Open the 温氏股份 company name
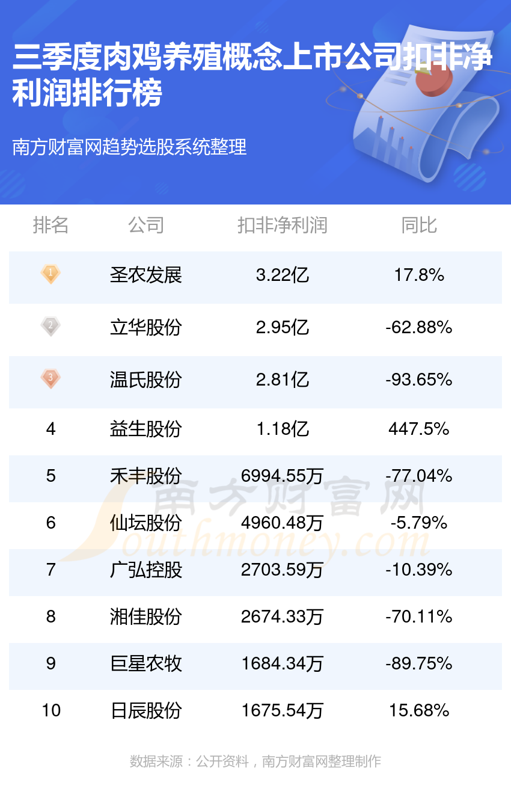The height and width of the screenshot is (812, 511). pos(145,380)
